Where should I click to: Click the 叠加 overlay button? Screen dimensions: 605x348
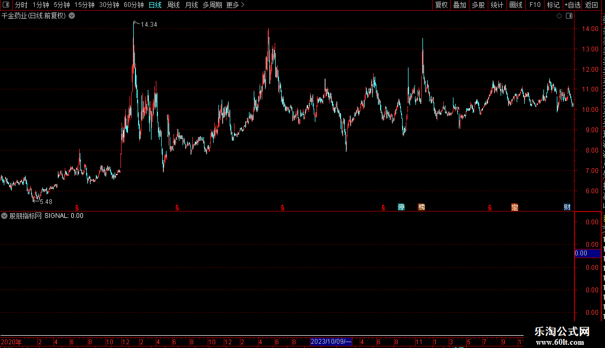click(x=459, y=5)
